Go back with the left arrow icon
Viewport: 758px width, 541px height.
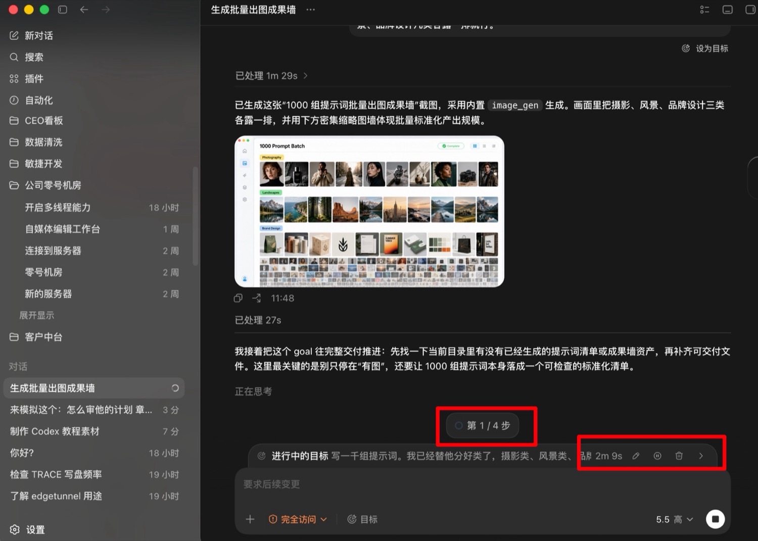84,10
